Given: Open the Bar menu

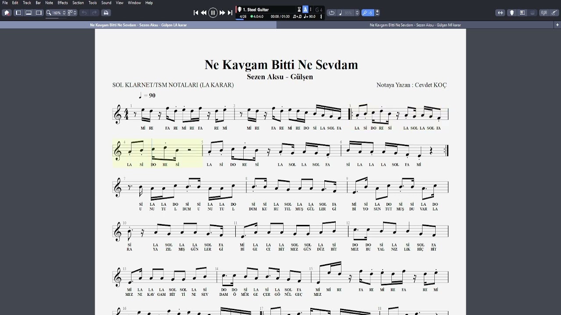Looking at the screenshot, I should coord(38,3).
